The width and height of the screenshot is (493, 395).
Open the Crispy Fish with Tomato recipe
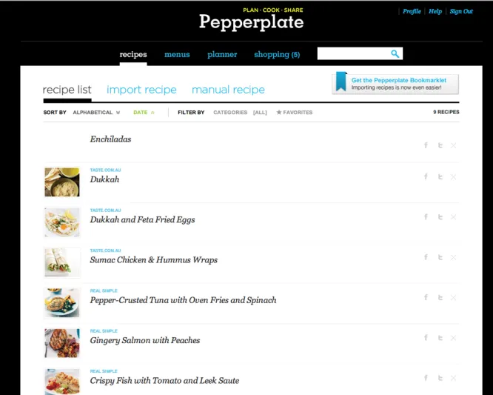pyautogui.click(x=164, y=380)
